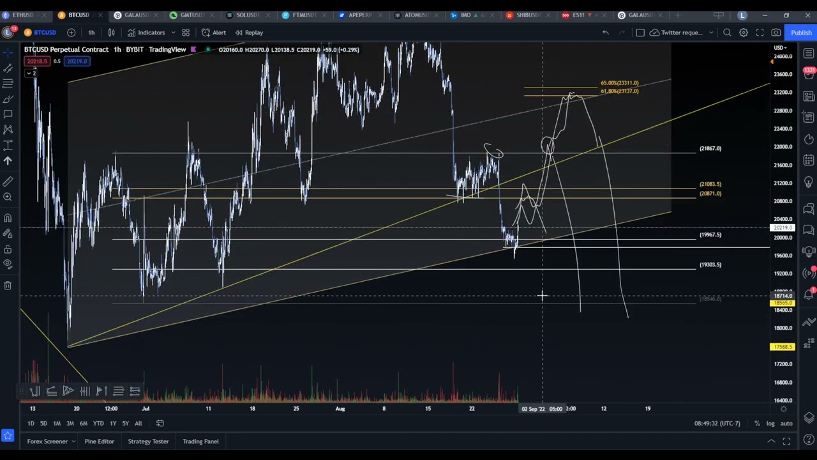This screenshot has width=817, height=460.
Task: Open user profile avatar with 13 badge
Action: click(9, 32)
